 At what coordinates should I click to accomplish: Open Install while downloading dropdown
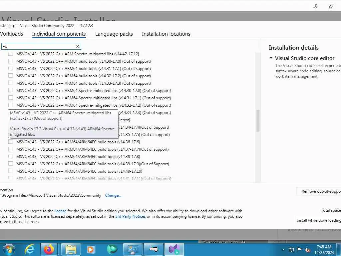pos(318,220)
